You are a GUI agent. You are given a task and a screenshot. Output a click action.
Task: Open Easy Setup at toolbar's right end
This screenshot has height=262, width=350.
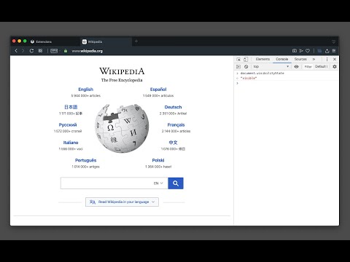[x=334, y=51]
